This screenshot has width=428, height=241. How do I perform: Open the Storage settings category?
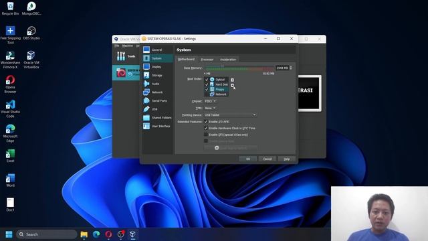157,75
